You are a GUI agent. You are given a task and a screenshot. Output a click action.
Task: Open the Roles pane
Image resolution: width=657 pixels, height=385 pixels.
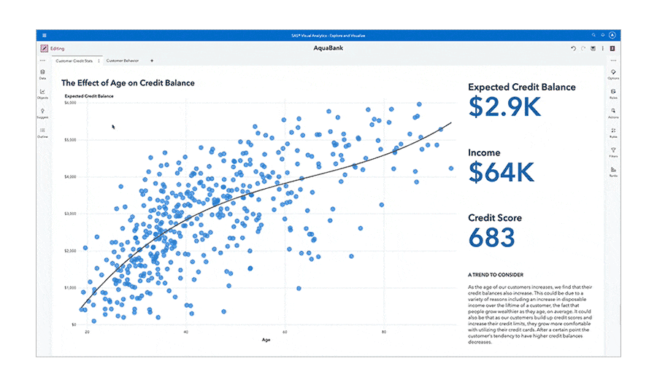[613, 94]
